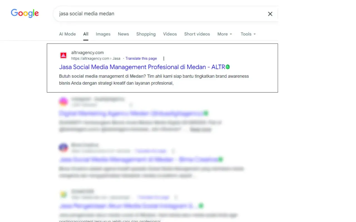
Task: Open the three-dot menu on the ALTRX result
Action: click(164, 59)
